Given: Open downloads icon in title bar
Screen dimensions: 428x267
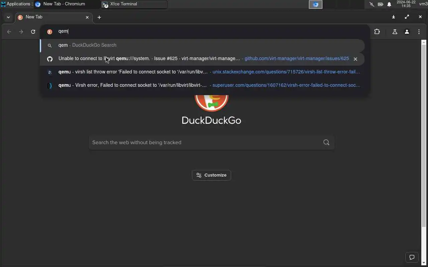Looking at the screenshot, I should tap(393, 17).
